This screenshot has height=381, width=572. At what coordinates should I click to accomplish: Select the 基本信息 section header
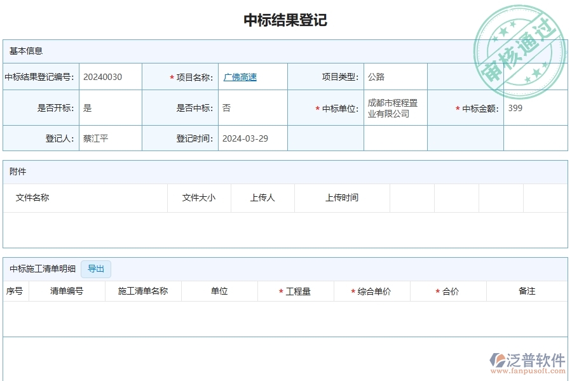coord(28,51)
